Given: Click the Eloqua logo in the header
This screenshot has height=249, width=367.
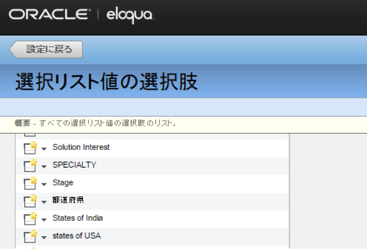Looking at the screenshot, I should click(130, 15).
